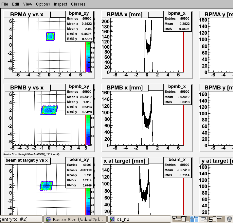Screen dimensions: 233x223
Task: Pick the BPMA y vs x color palette bar
Action: click(88, 57)
